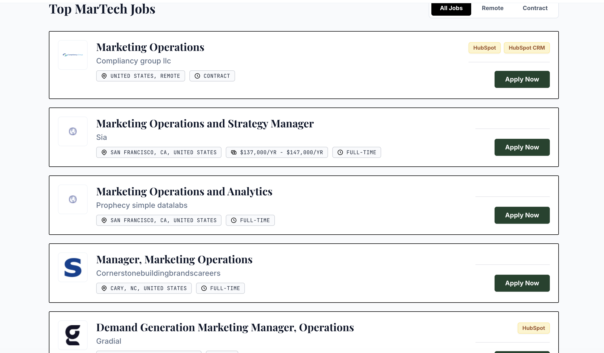
Task: Apply Now for the Sia position
Action: pyautogui.click(x=522, y=147)
